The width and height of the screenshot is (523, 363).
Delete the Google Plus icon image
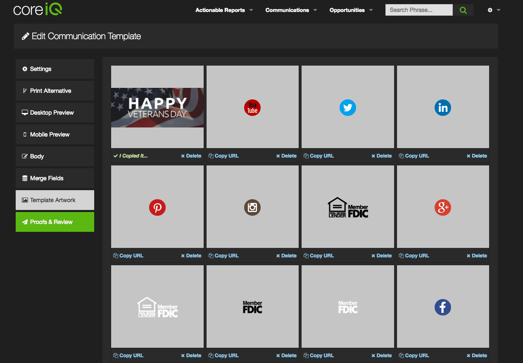point(477,256)
